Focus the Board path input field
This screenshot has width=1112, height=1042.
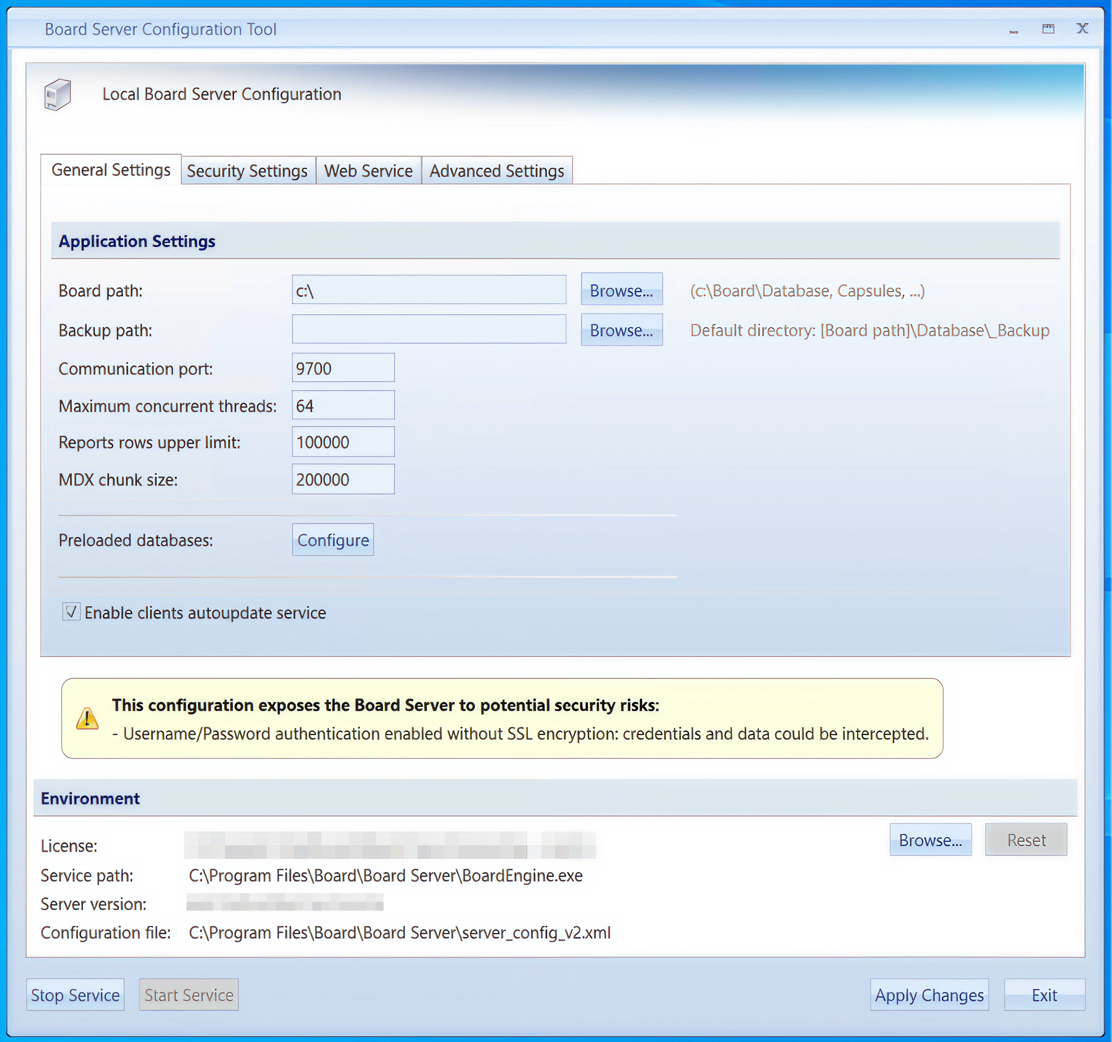429,290
